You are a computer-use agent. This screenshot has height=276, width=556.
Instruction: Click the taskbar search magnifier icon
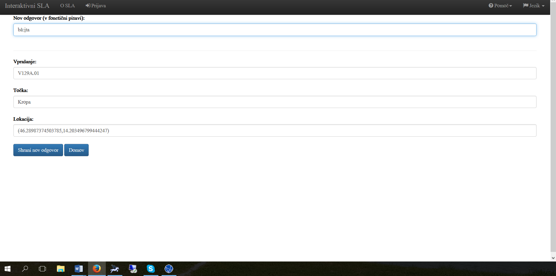[25, 269]
